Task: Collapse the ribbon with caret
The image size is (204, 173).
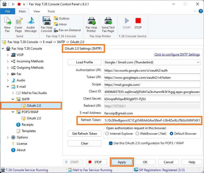Action: [195, 11]
